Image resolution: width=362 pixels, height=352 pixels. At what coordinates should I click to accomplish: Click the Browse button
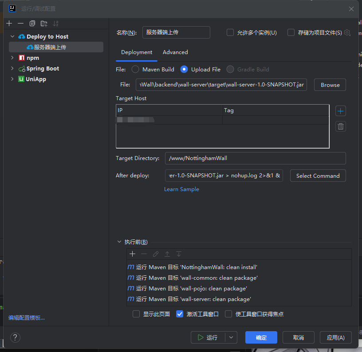[330, 85]
